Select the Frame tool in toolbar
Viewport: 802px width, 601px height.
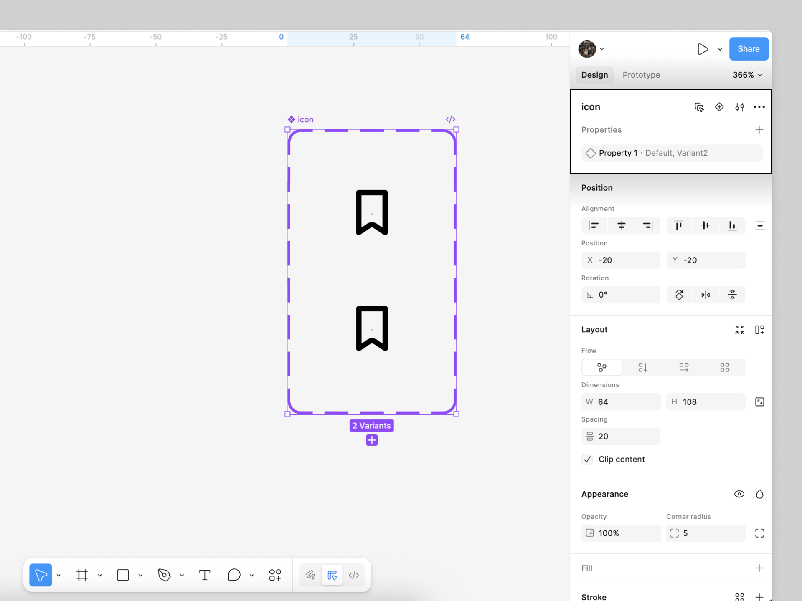(82, 575)
